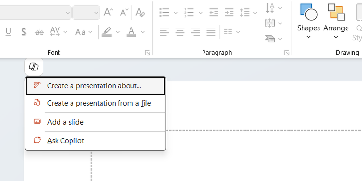Open the font size combo box
The image size is (362, 181).
coord(86,13)
